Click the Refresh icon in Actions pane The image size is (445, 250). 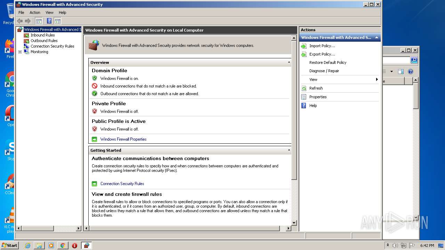coord(304,88)
